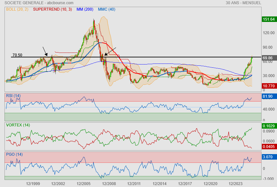The width and height of the screenshot is (277, 187).
Task: Click the green 151.64 price tag
Action: [268, 19]
